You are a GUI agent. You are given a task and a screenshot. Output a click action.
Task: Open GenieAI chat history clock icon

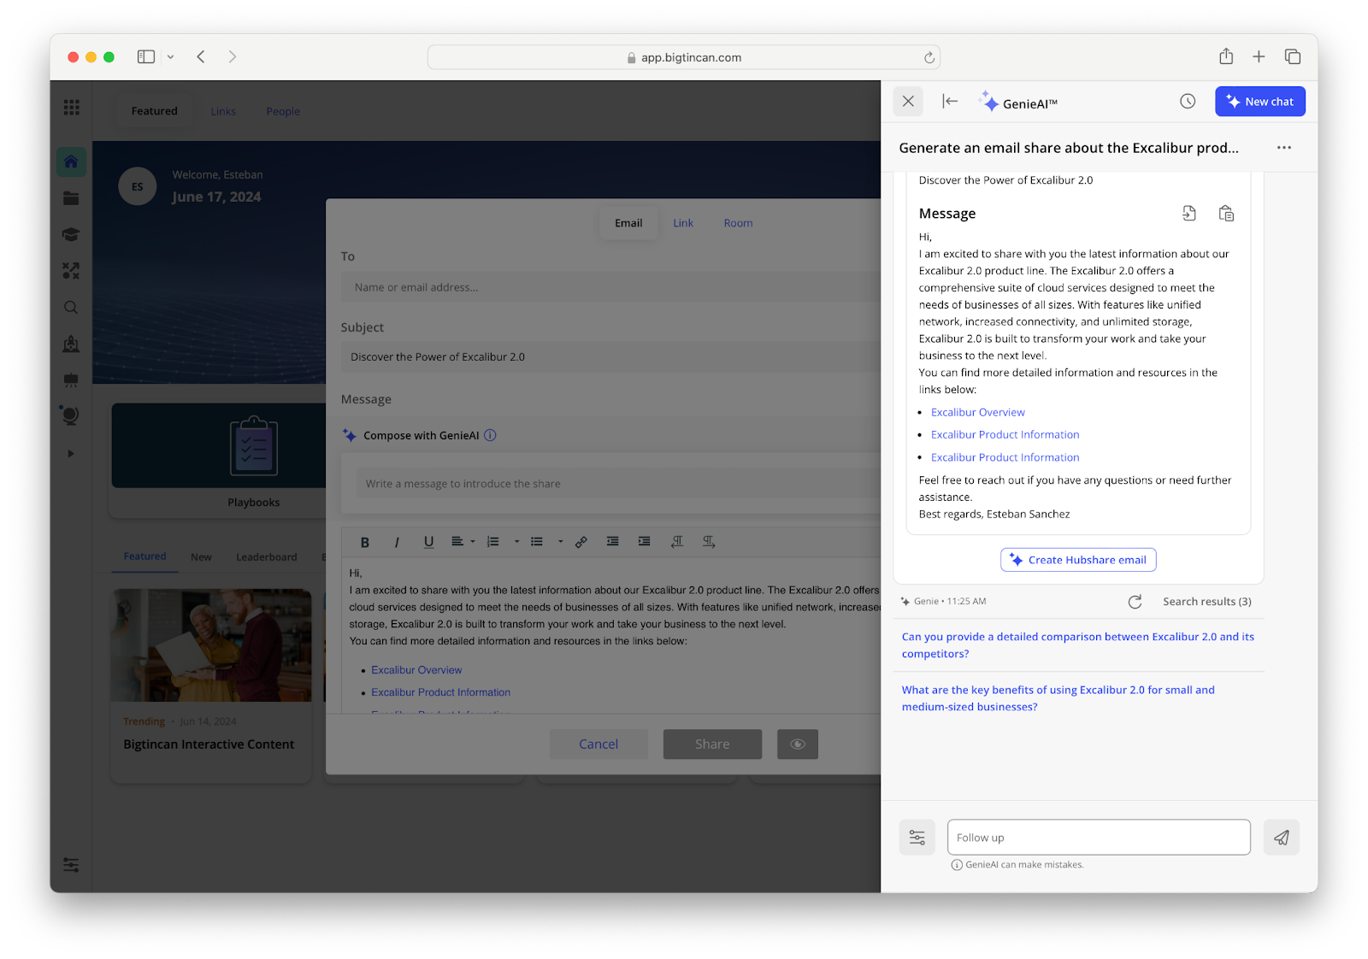coord(1188,102)
